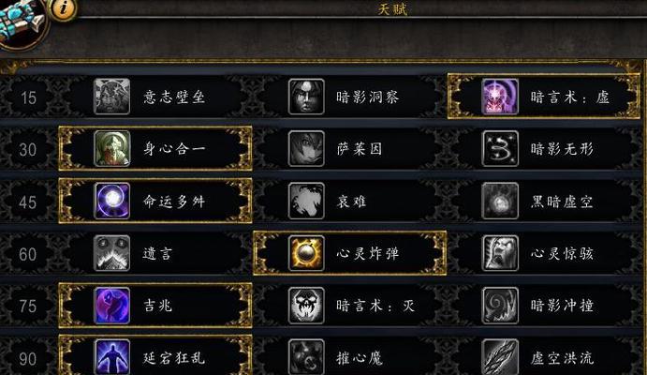Open the info button beside the weapon portrait
647x375 pixels.
click(63, 8)
